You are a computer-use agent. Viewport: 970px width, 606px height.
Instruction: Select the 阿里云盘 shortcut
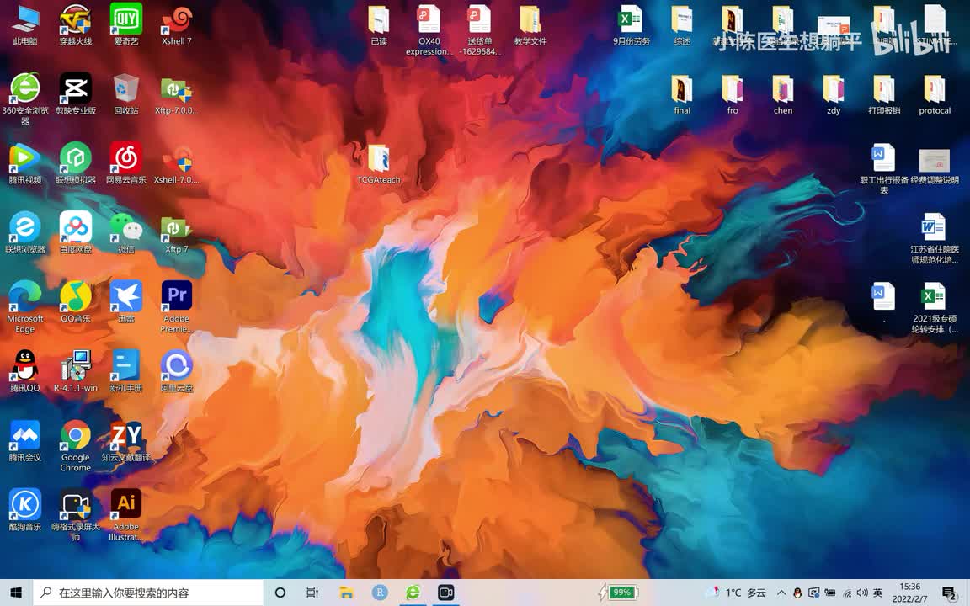point(177,371)
